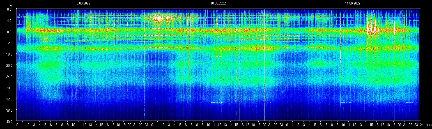Image resolution: width=432 pixels, height=129 pixels.
Task: Click the date label 9.06.2022
Action: [x=83, y=3]
